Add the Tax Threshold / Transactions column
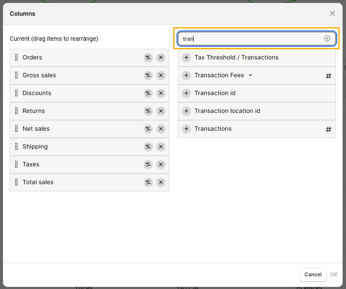Viewport: 346px width, 289px height. pyautogui.click(x=186, y=58)
